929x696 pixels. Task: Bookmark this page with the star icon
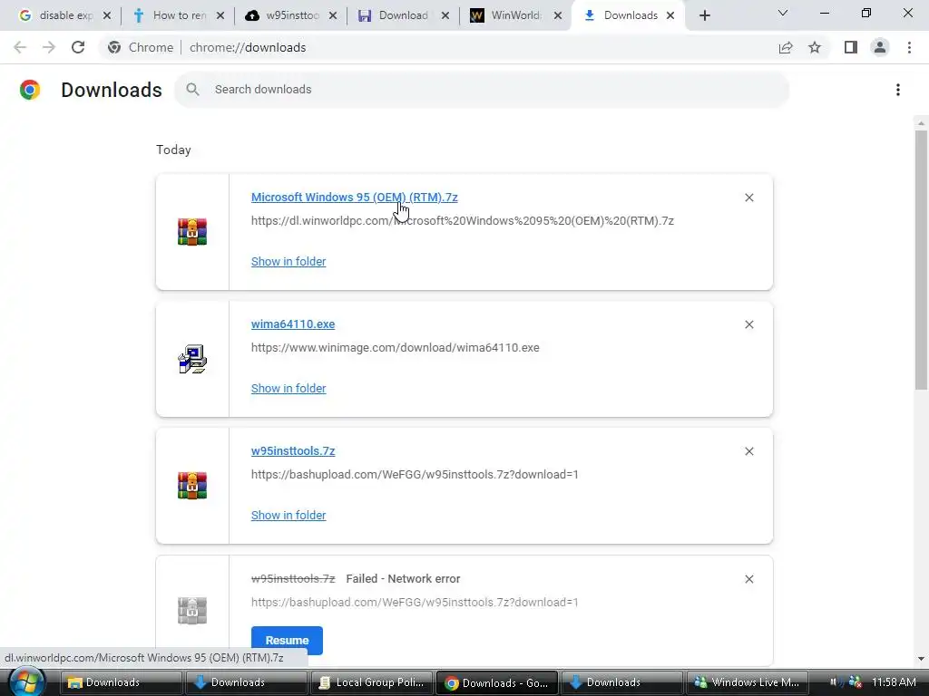click(x=815, y=47)
